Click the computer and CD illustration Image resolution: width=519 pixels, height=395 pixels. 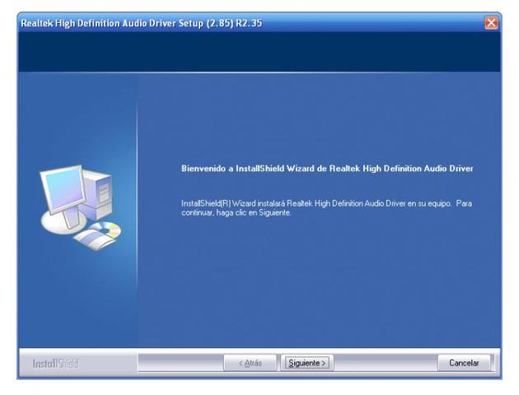[81, 207]
